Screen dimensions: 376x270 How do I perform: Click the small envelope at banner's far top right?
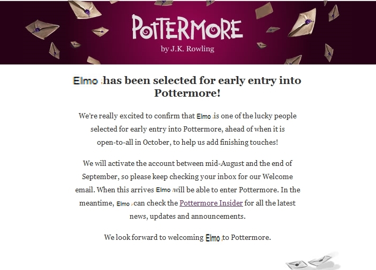(x=333, y=13)
